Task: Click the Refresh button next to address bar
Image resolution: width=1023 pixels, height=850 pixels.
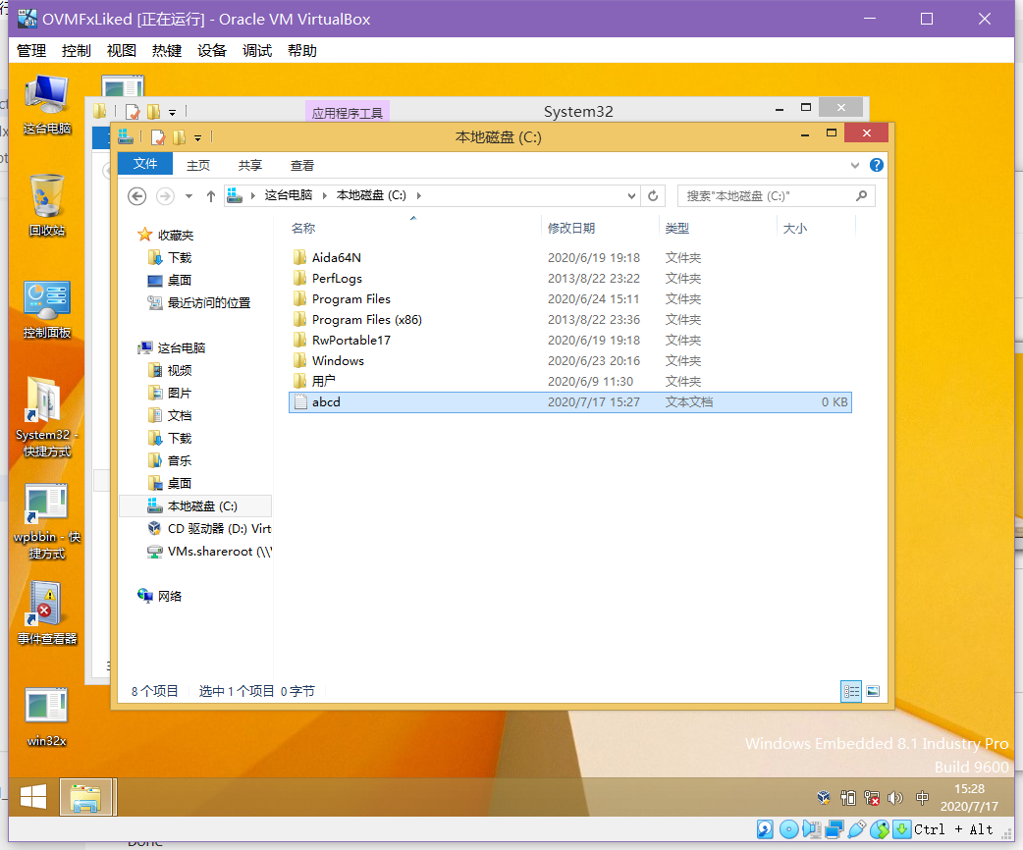Action: tap(654, 196)
